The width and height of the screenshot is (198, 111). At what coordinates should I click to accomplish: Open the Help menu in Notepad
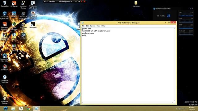[x=103, y=26]
